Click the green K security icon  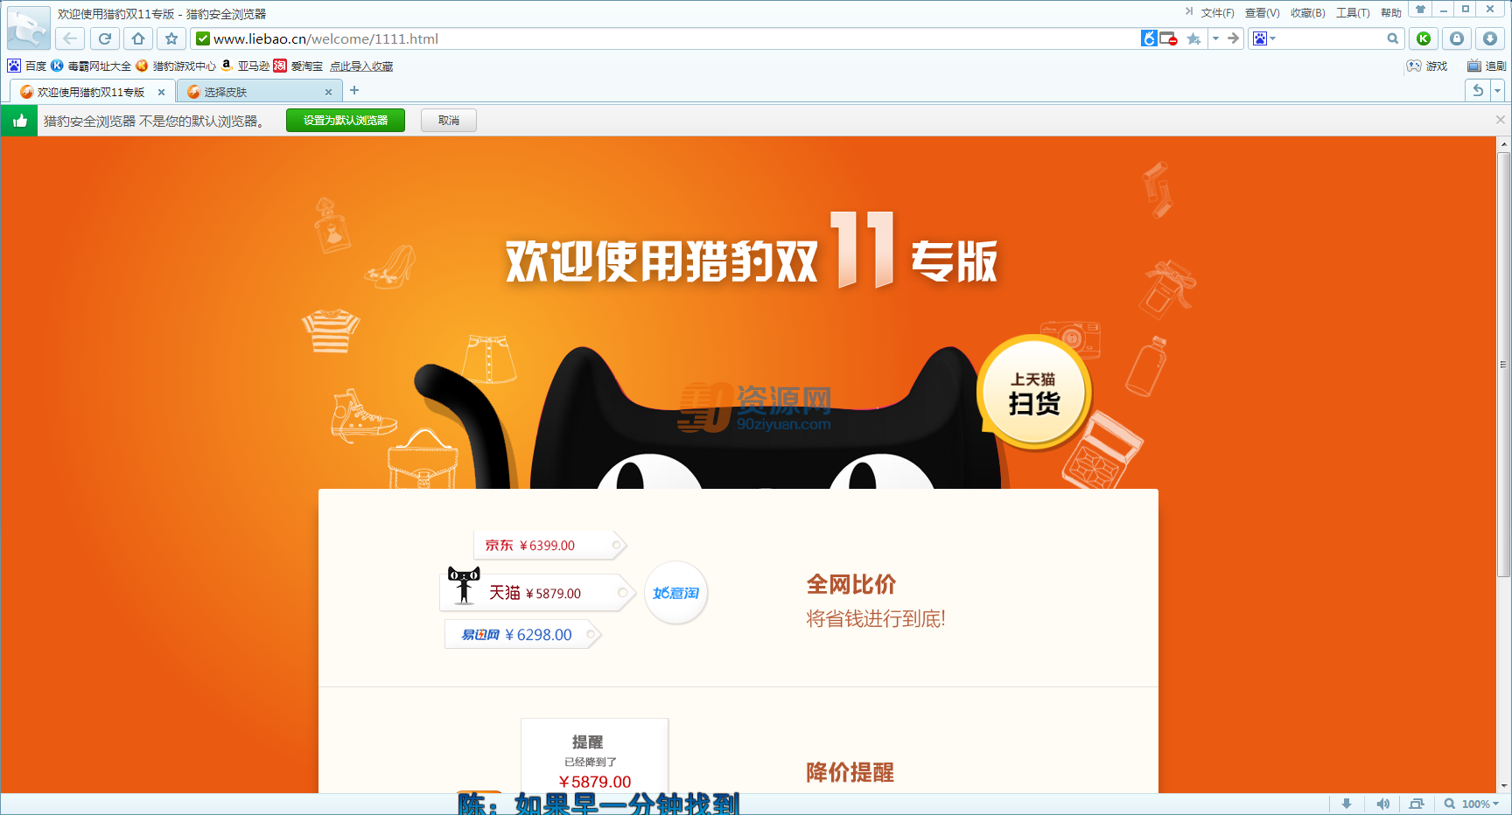pos(1424,38)
